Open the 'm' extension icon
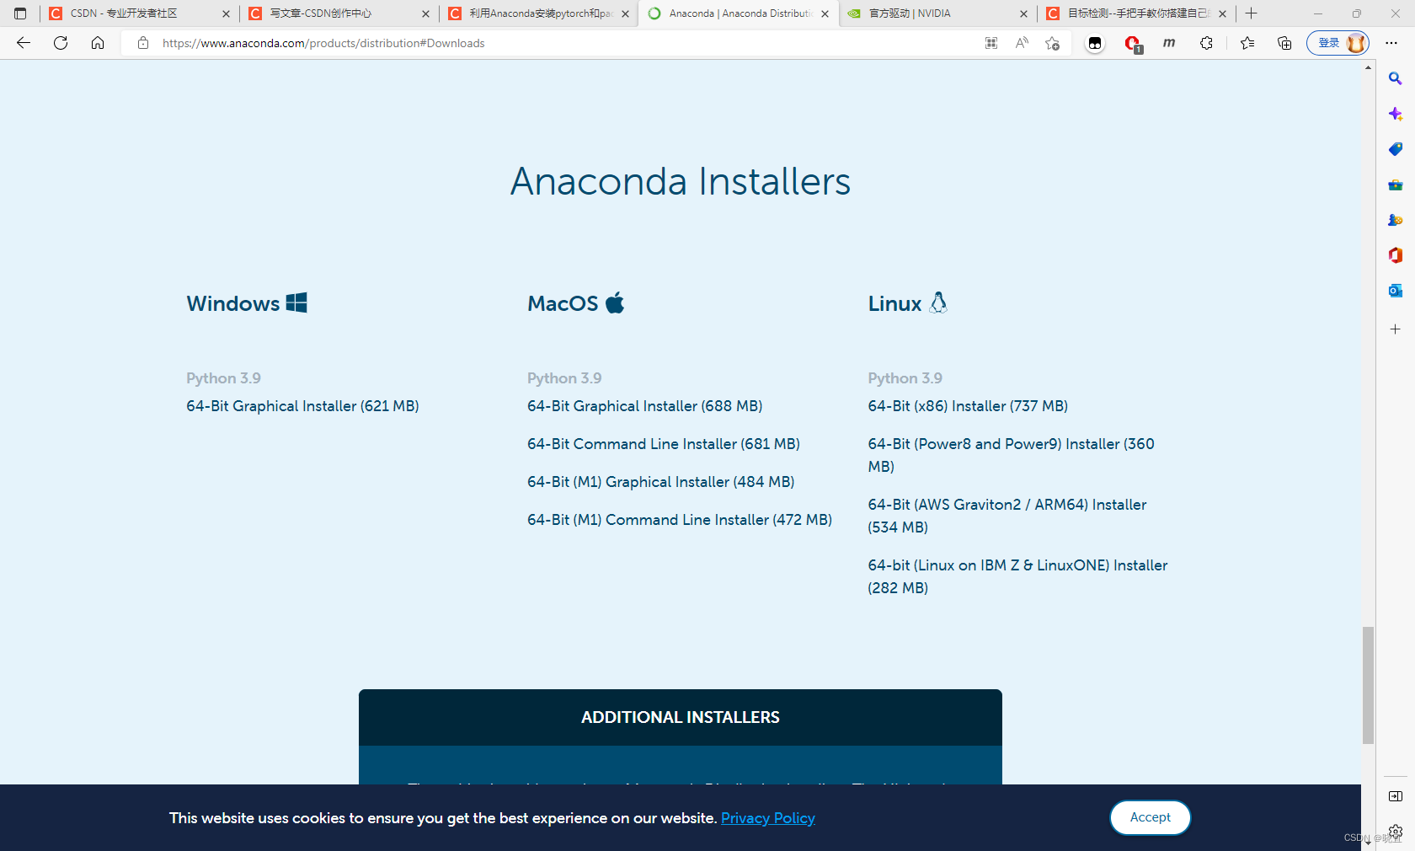Viewport: 1415px width, 851px height. coord(1169,43)
